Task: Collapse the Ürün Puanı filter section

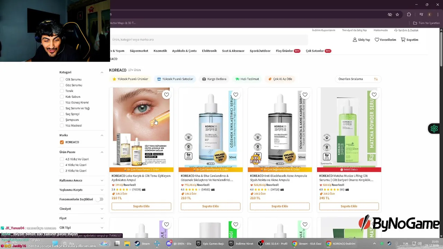Action: 102,152
